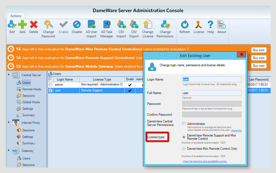Image resolution: width=276 pixels, height=173 pixels.
Task: Collapse the Central Server tree node
Action: [x=8, y=75]
